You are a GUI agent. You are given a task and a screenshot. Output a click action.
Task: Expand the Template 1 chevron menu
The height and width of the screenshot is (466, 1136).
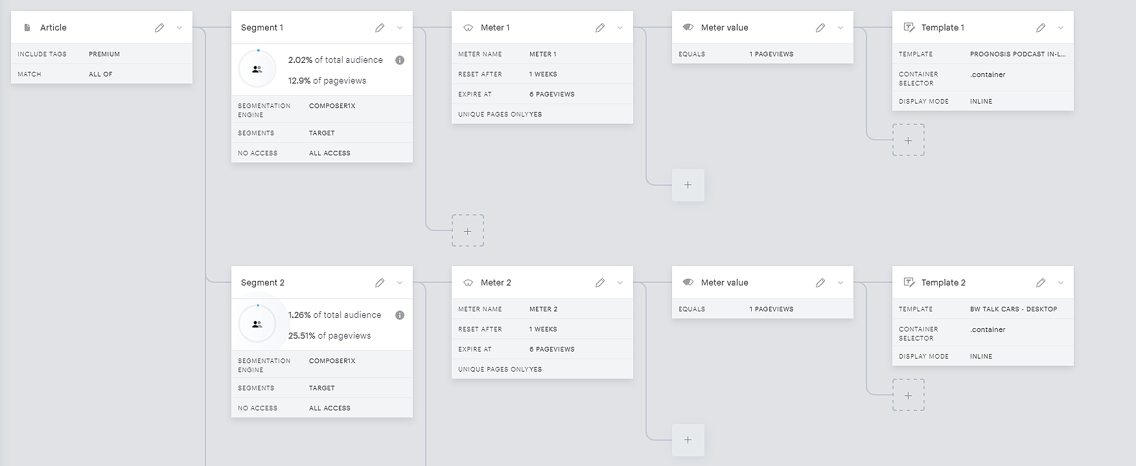pos(1061,28)
